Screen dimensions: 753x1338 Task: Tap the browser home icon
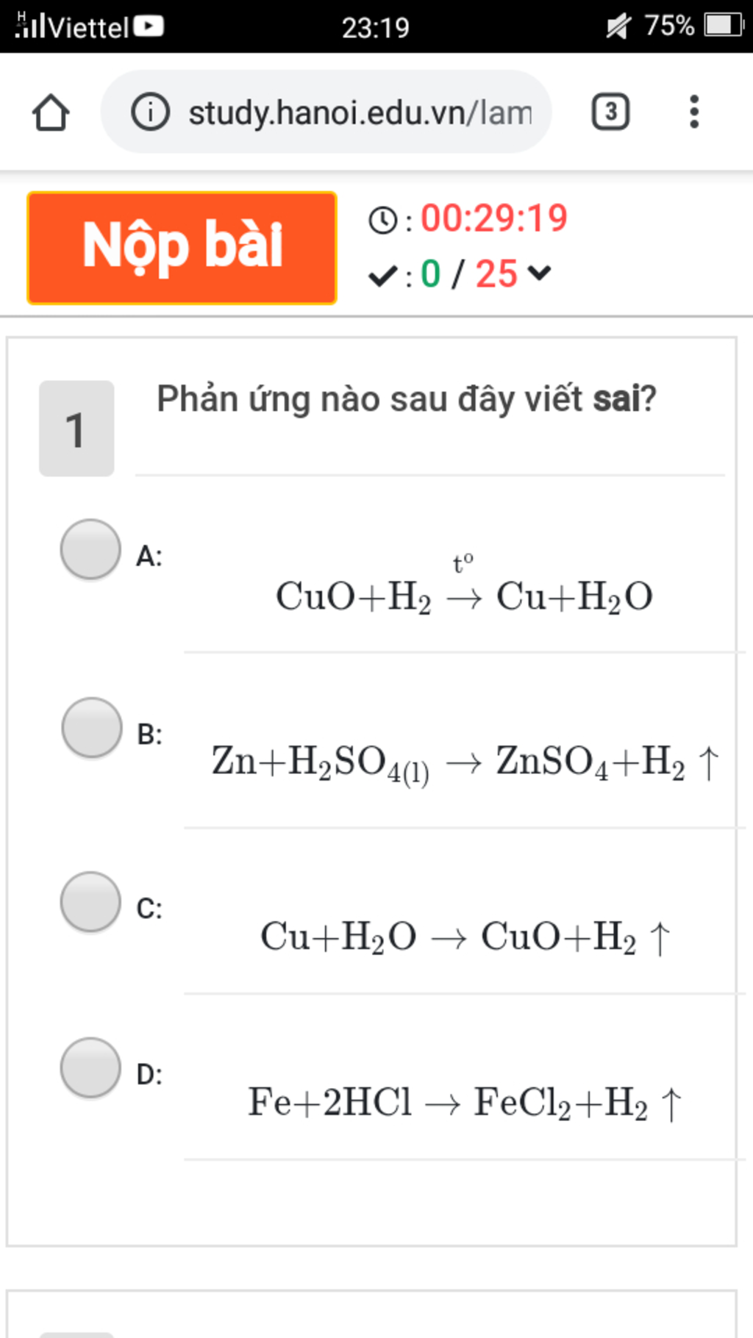tap(51, 112)
